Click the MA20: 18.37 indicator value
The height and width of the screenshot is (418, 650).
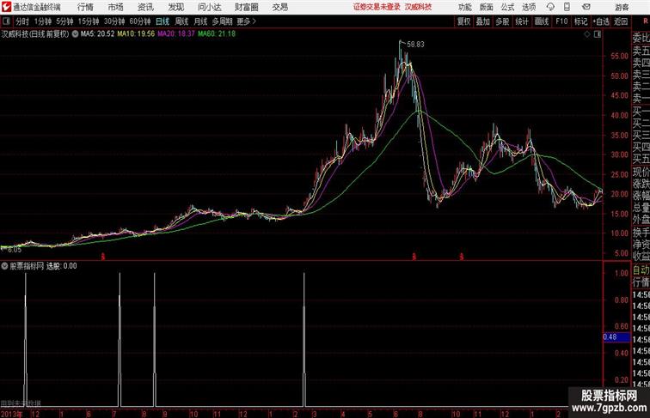click(x=175, y=34)
